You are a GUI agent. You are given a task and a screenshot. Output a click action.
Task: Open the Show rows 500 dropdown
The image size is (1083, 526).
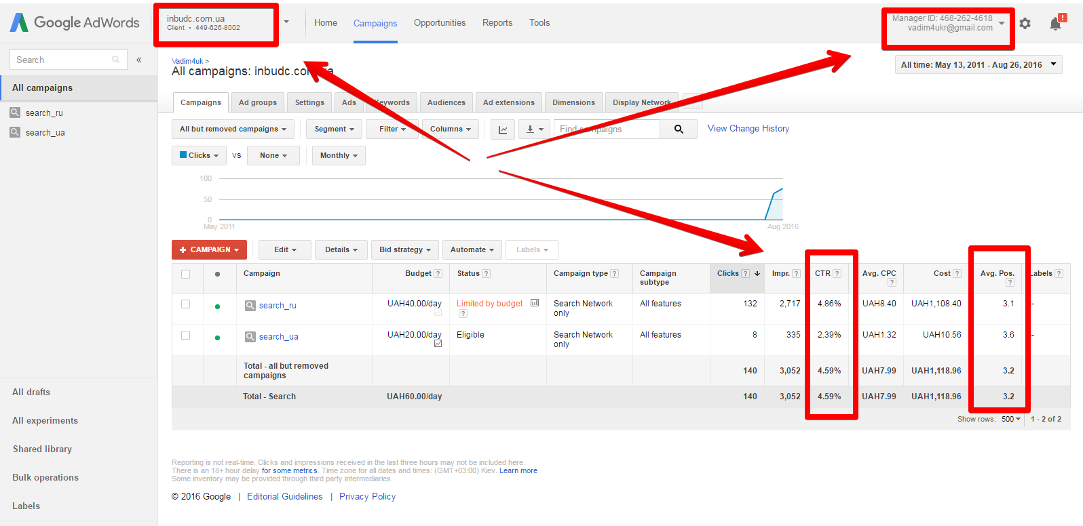tap(1011, 419)
